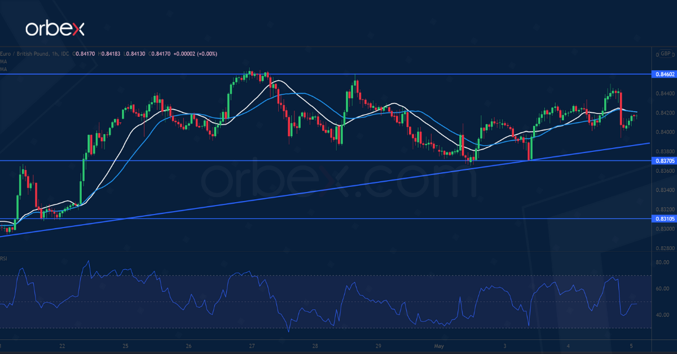Image resolution: width=677 pixels, height=354 pixels.
Task: Select the 0.83705 support price label
Action: [662, 161]
